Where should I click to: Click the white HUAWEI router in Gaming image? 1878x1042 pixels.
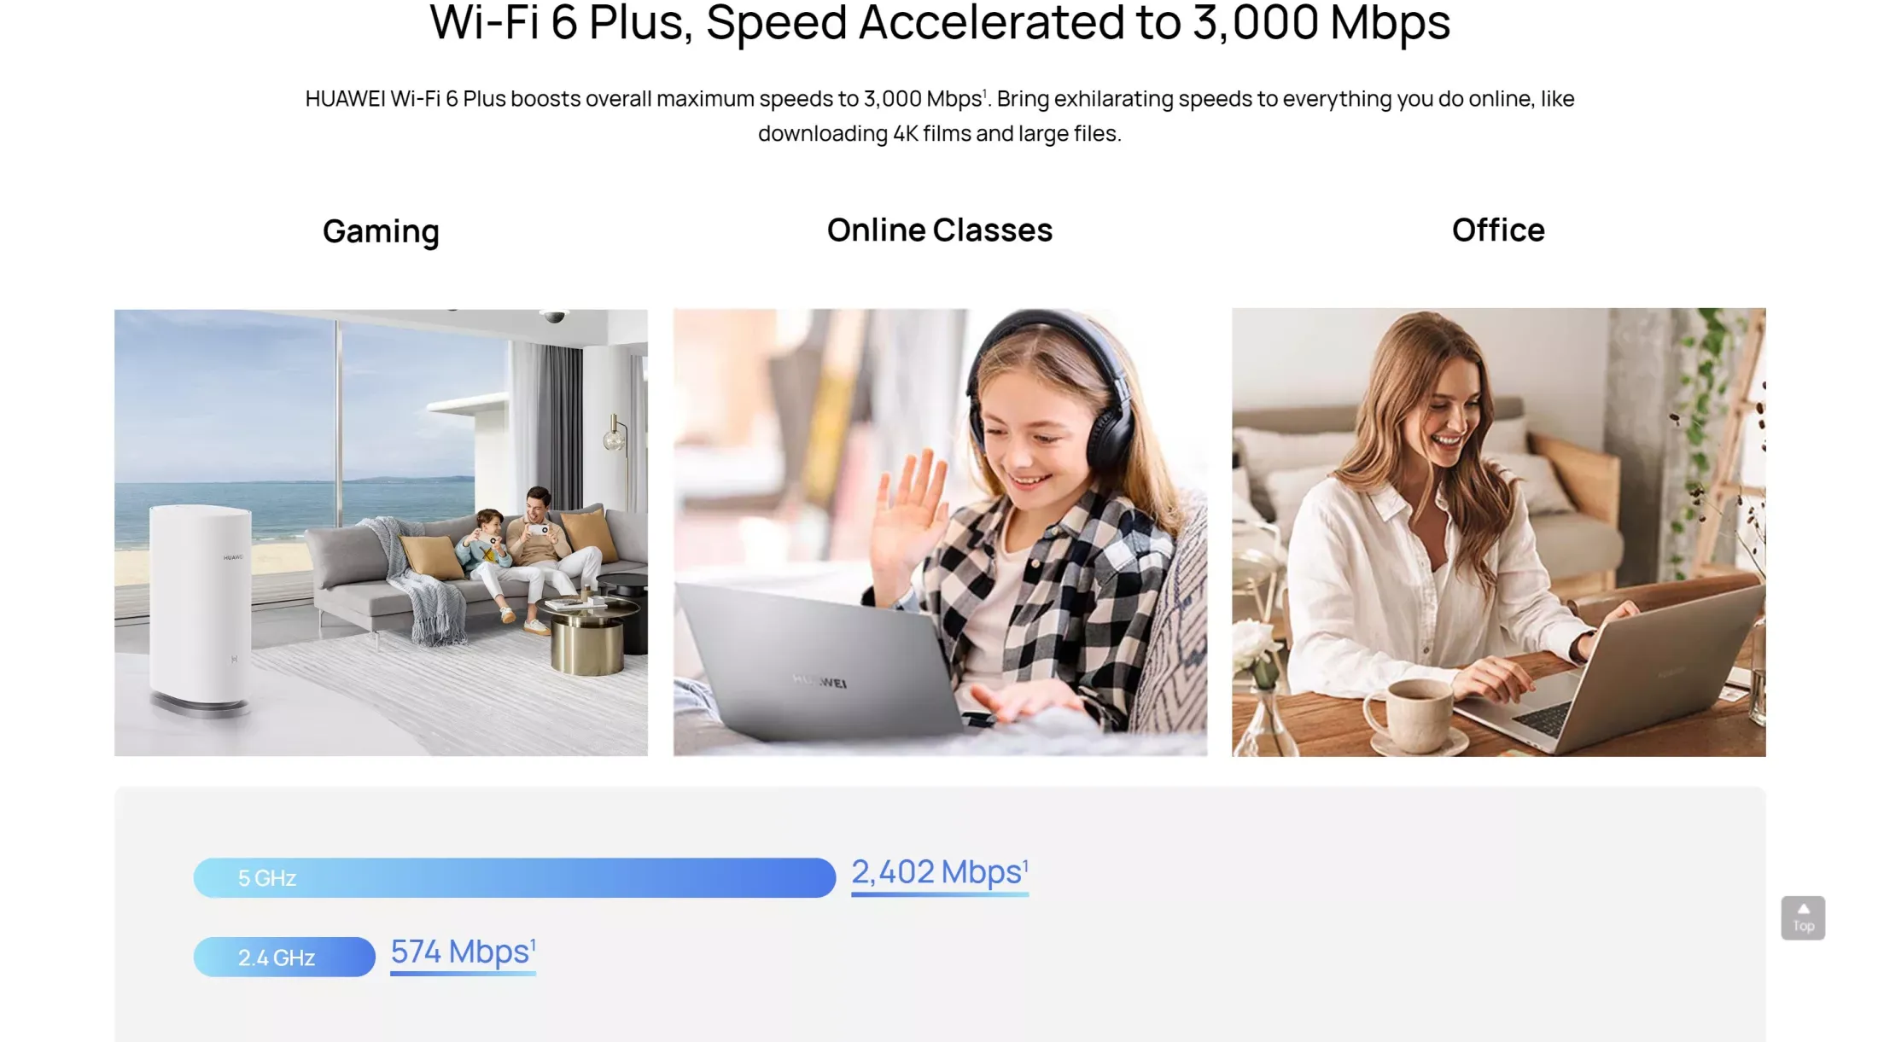[201, 609]
